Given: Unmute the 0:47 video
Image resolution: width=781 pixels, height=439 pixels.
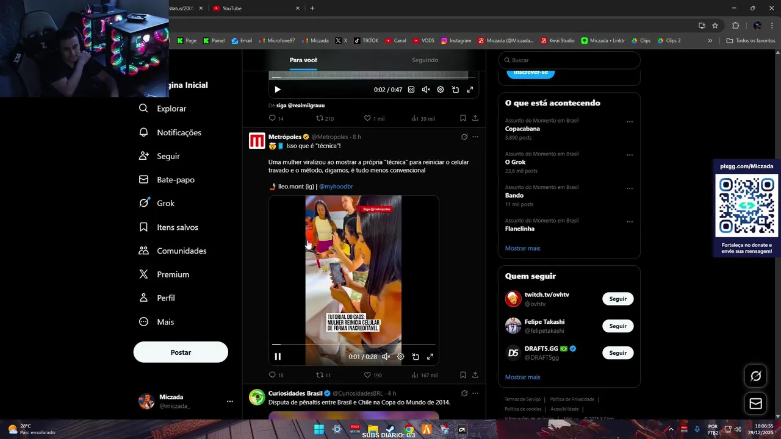Looking at the screenshot, I should pyautogui.click(x=426, y=90).
